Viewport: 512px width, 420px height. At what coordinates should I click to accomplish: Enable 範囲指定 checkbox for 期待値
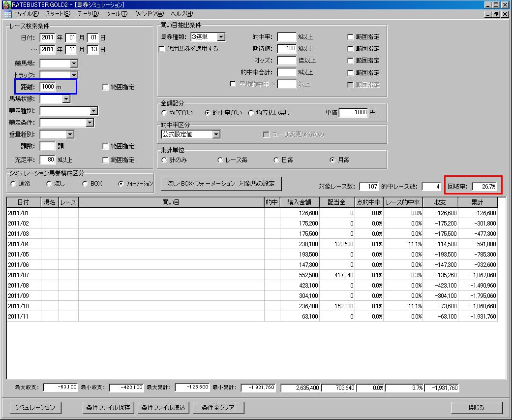coord(350,49)
